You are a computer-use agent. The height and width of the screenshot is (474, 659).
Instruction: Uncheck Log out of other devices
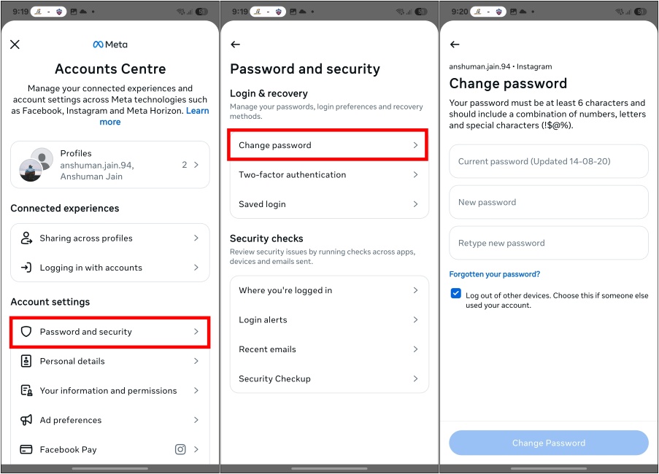click(x=455, y=294)
